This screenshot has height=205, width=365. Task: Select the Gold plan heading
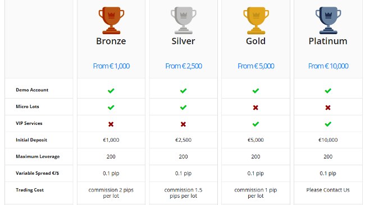[x=255, y=41]
